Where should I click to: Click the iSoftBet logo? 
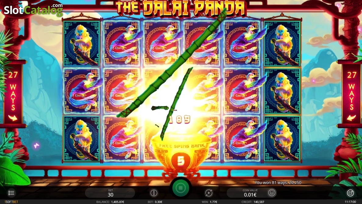click(11, 202)
